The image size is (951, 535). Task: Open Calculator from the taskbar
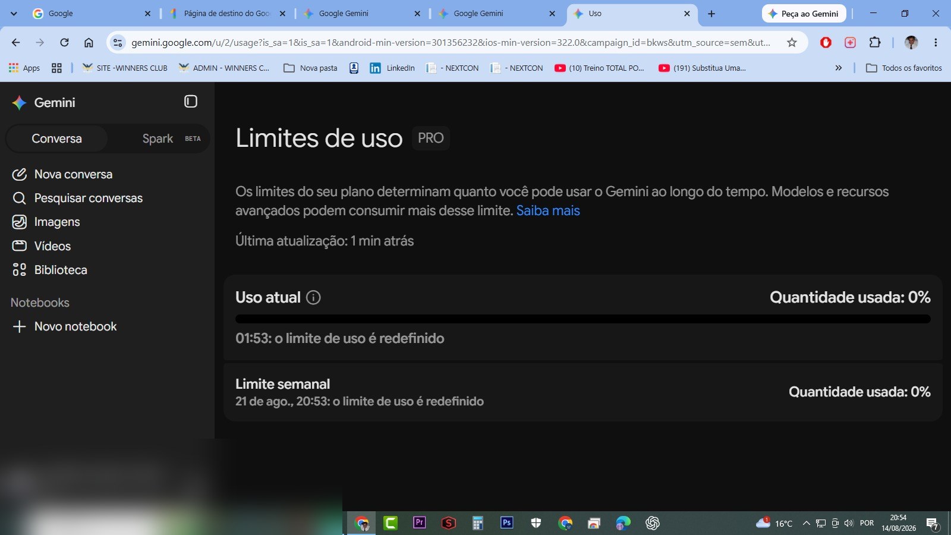(478, 523)
